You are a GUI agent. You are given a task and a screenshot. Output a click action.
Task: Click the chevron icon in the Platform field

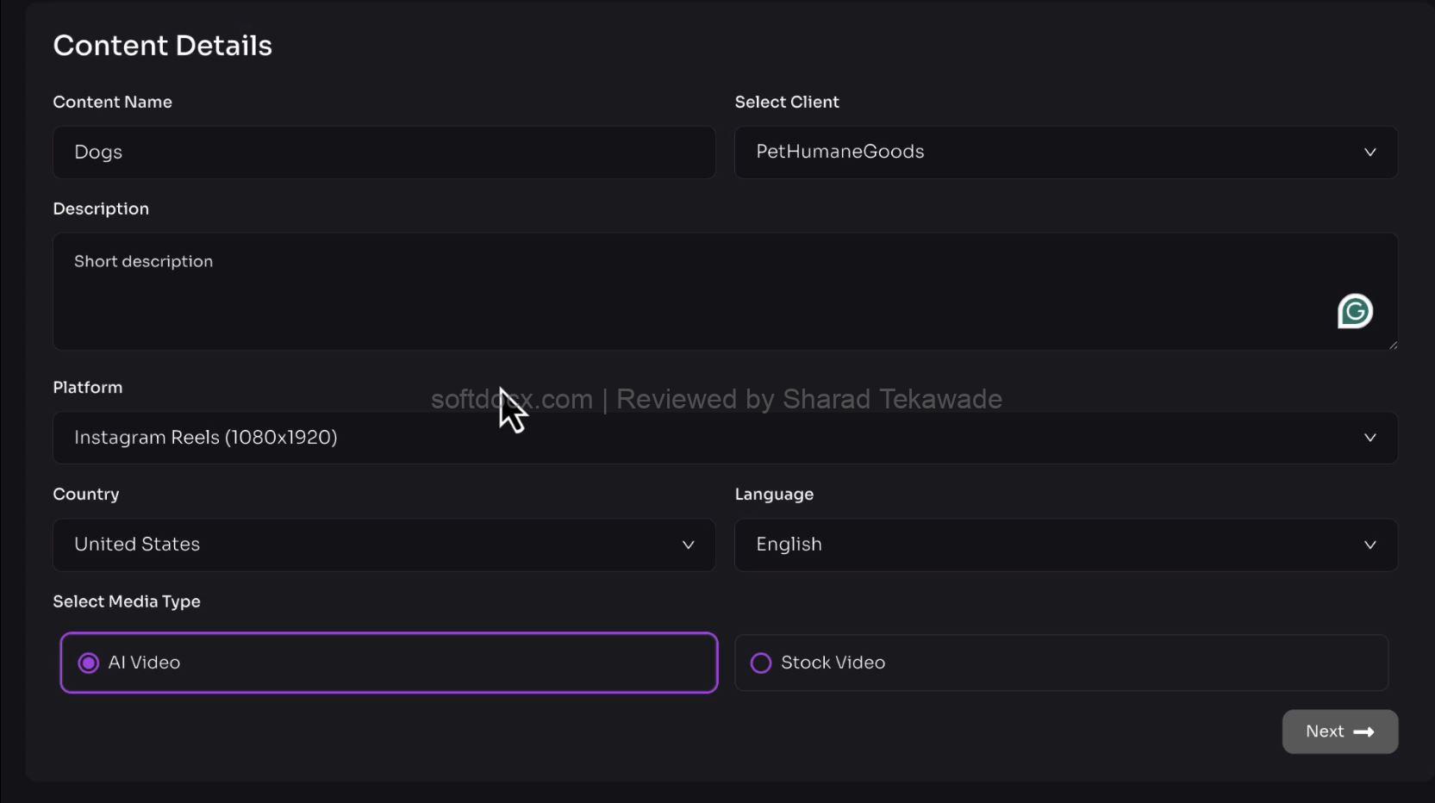point(1369,438)
